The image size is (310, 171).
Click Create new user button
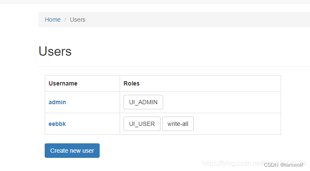tap(72, 151)
